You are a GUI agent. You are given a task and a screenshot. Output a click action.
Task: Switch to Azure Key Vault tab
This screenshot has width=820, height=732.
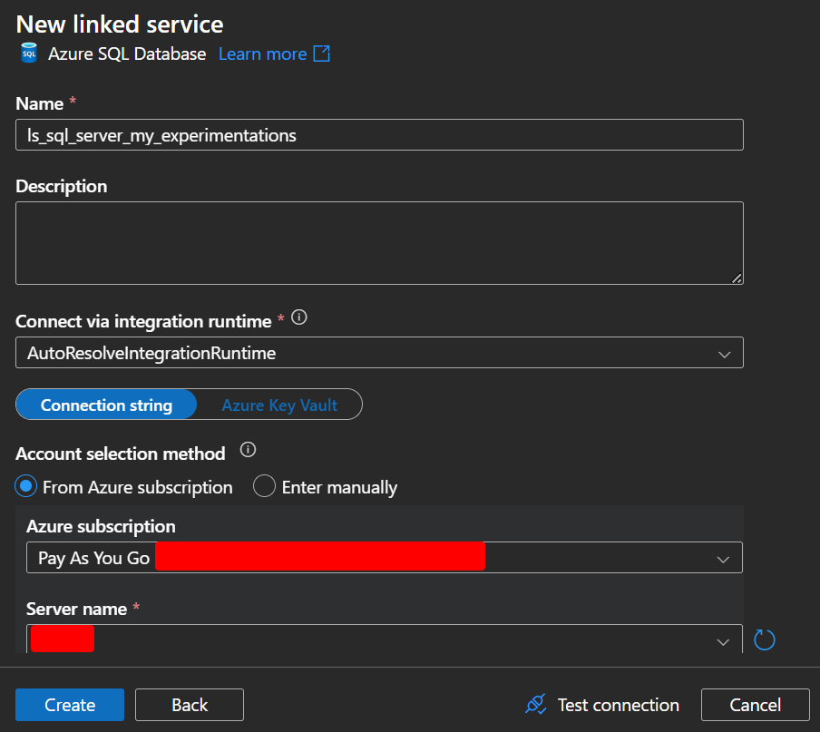pyautogui.click(x=279, y=405)
